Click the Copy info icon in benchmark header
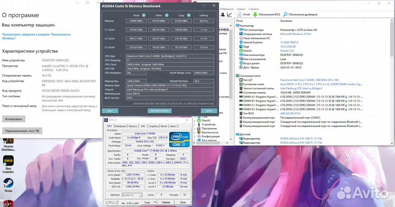This screenshot has height=207, width=395. (x=189, y=15)
